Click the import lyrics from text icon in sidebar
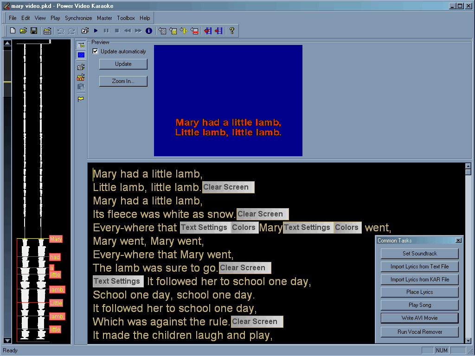This screenshot has height=356, width=475. (x=81, y=67)
